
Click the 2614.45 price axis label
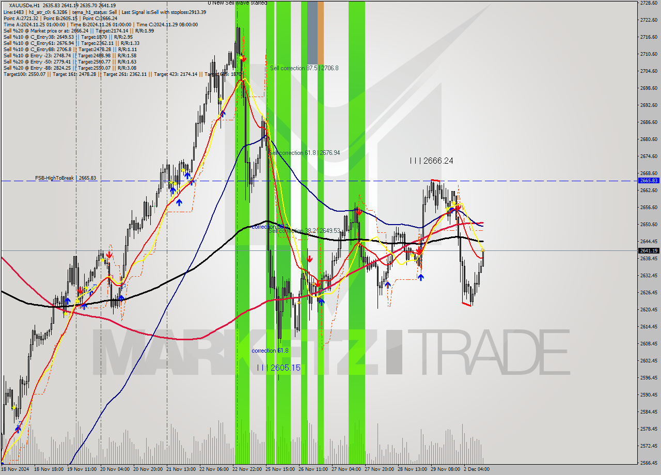649,326
